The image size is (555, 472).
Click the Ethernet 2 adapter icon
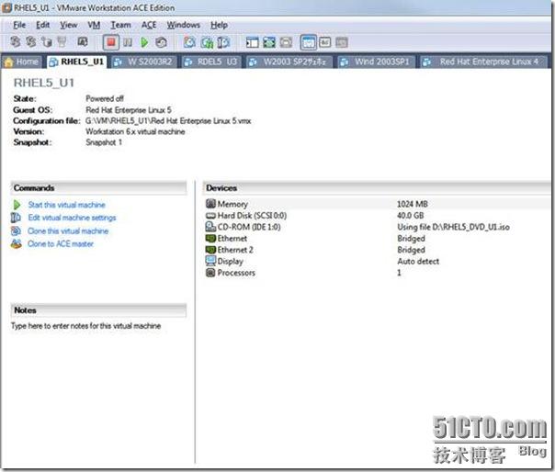[210, 250]
